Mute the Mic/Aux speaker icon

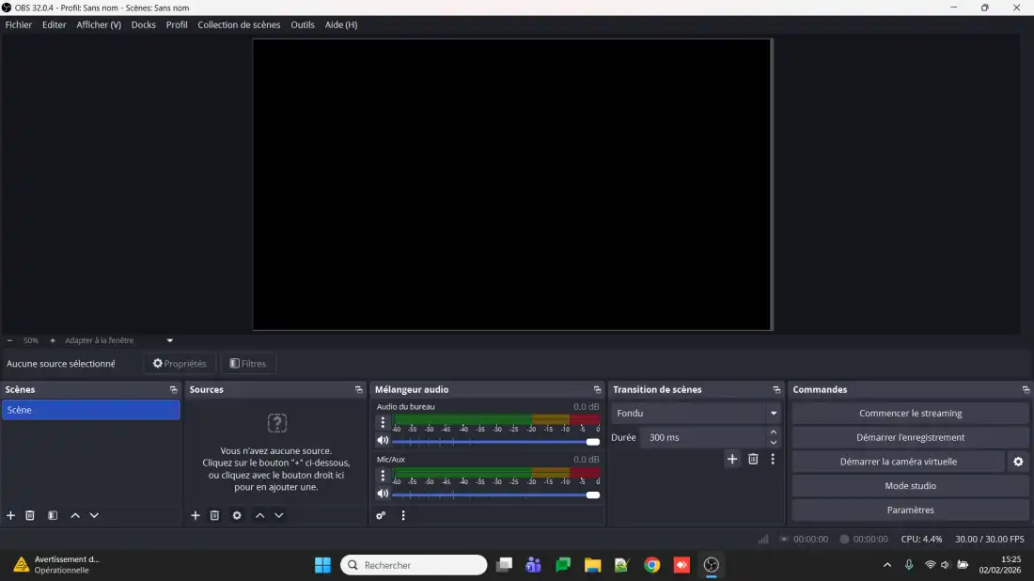(383, 494)
